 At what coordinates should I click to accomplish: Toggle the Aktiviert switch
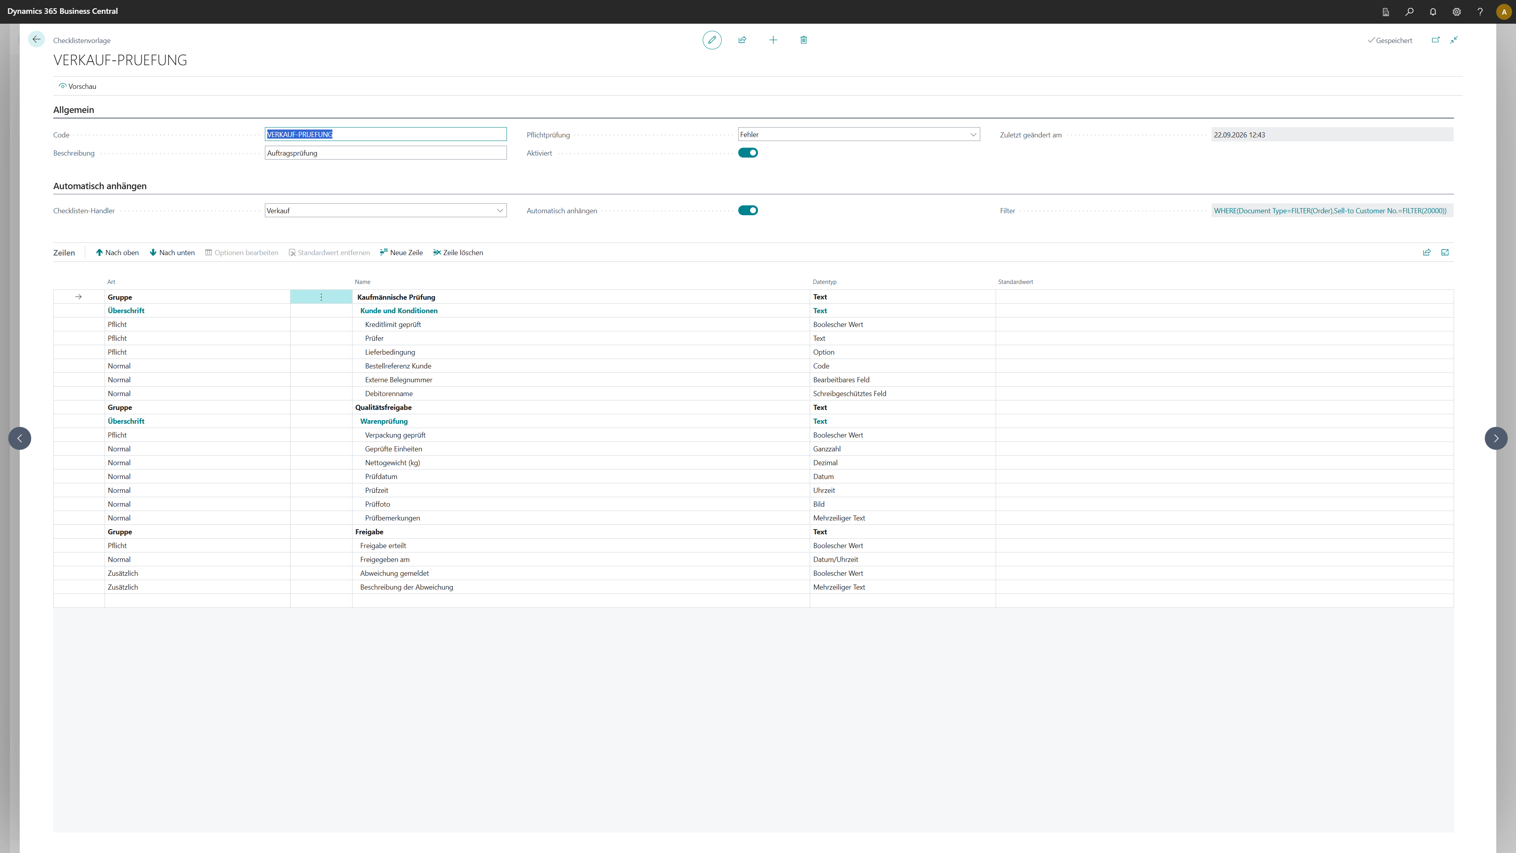pos(748,153)
